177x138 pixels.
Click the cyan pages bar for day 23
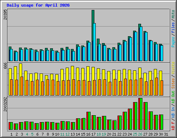tap(125, 51)
